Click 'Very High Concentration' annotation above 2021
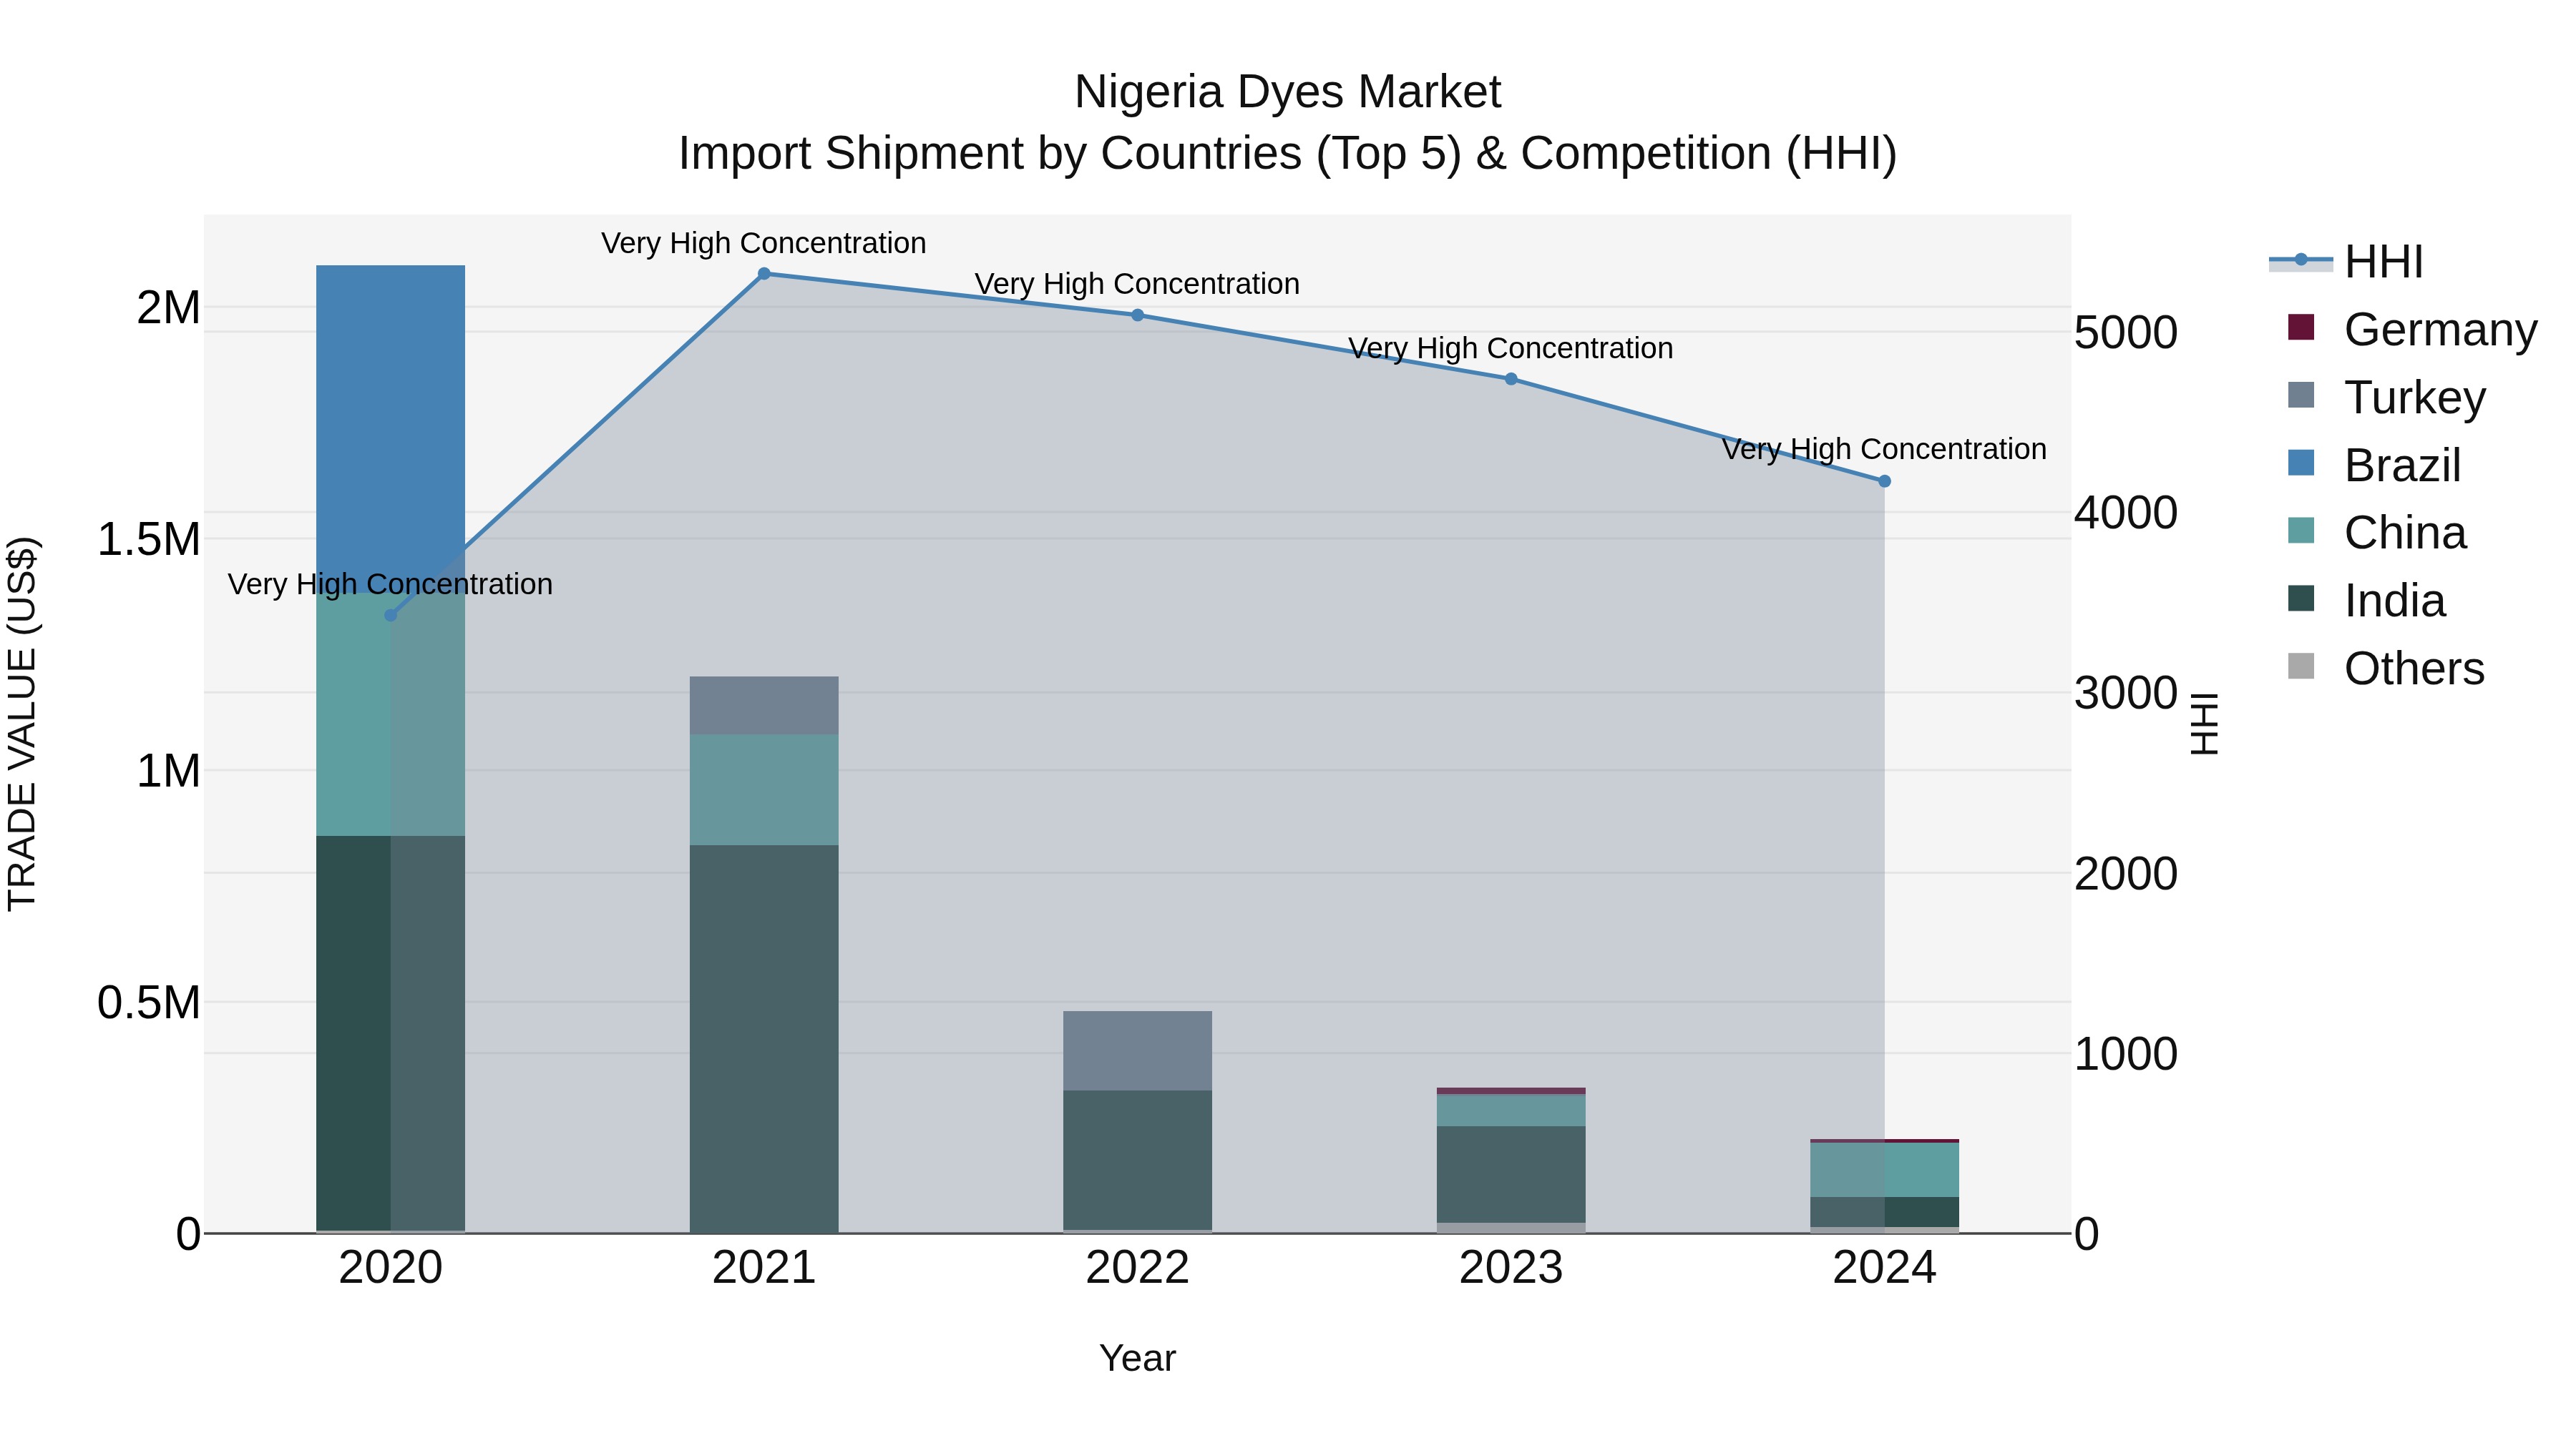The height and width of the screenshot is (1448, 2576). click(764, 243)
